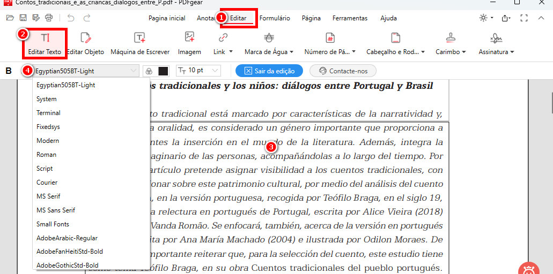Click the Carimbo stamp icon
The width and height of the screenshot is (553, 274).
tap(451, 37)
